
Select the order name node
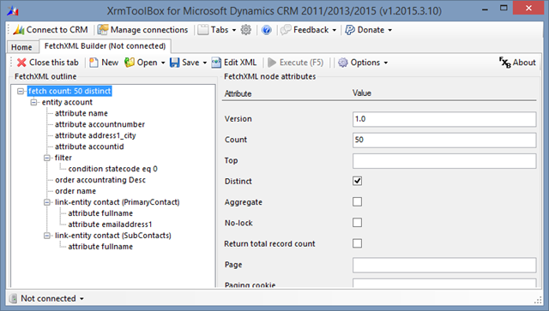[75, 191]
